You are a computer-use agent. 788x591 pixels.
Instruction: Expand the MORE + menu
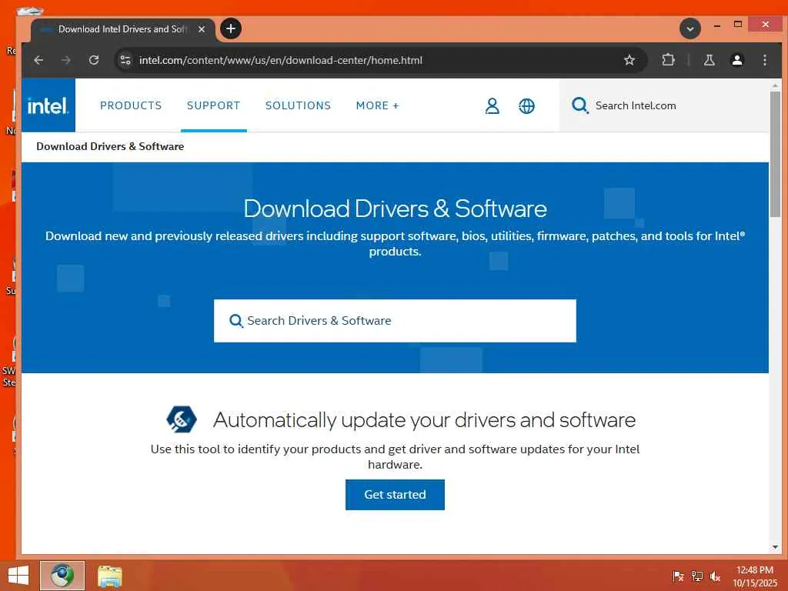[x=377, y=105]
